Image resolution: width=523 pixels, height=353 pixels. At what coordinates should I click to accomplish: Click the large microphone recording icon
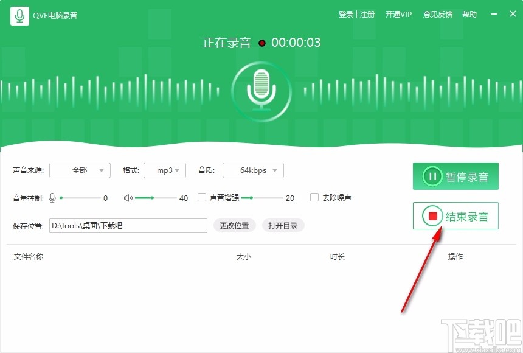[x=261, y=91]
